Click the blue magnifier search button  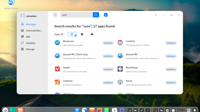click(x=96, y=15)
